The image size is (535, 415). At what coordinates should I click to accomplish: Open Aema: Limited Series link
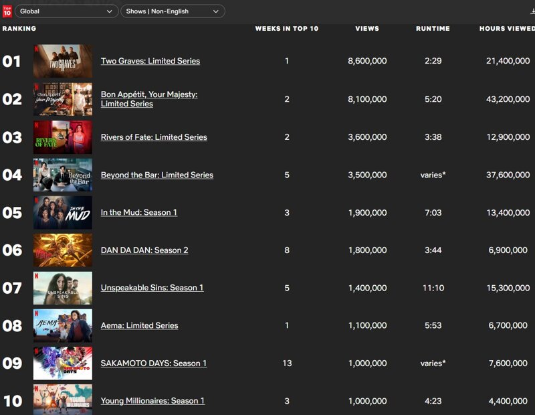[x=140, y=325]
